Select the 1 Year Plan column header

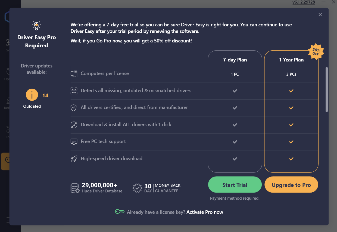(291, 60)
